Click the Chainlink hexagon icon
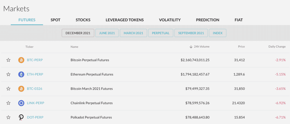The width and height of the screenshot is (290, 124). click(21, 103)
